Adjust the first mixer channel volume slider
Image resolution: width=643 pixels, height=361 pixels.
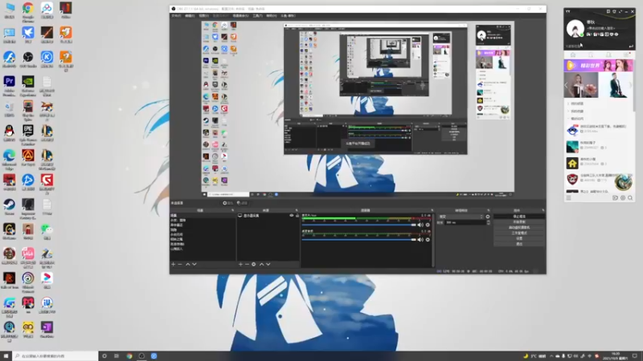358,225
